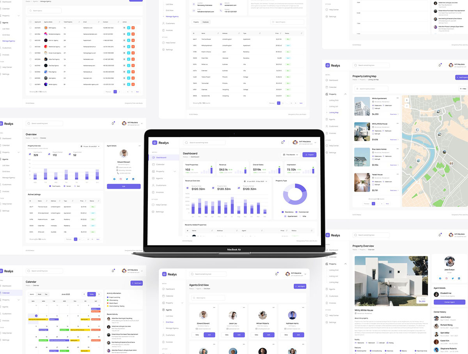Click the cyan edit icon for Wonderland Agency
The width and height of the screenshot is (468, 354).
pos(128,34)
